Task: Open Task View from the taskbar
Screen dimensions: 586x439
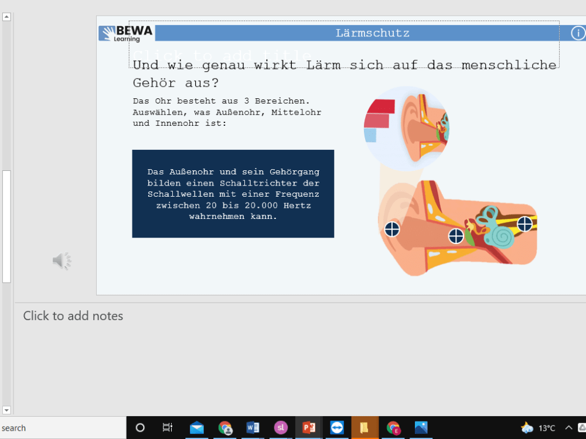Action: pos(168,428)
